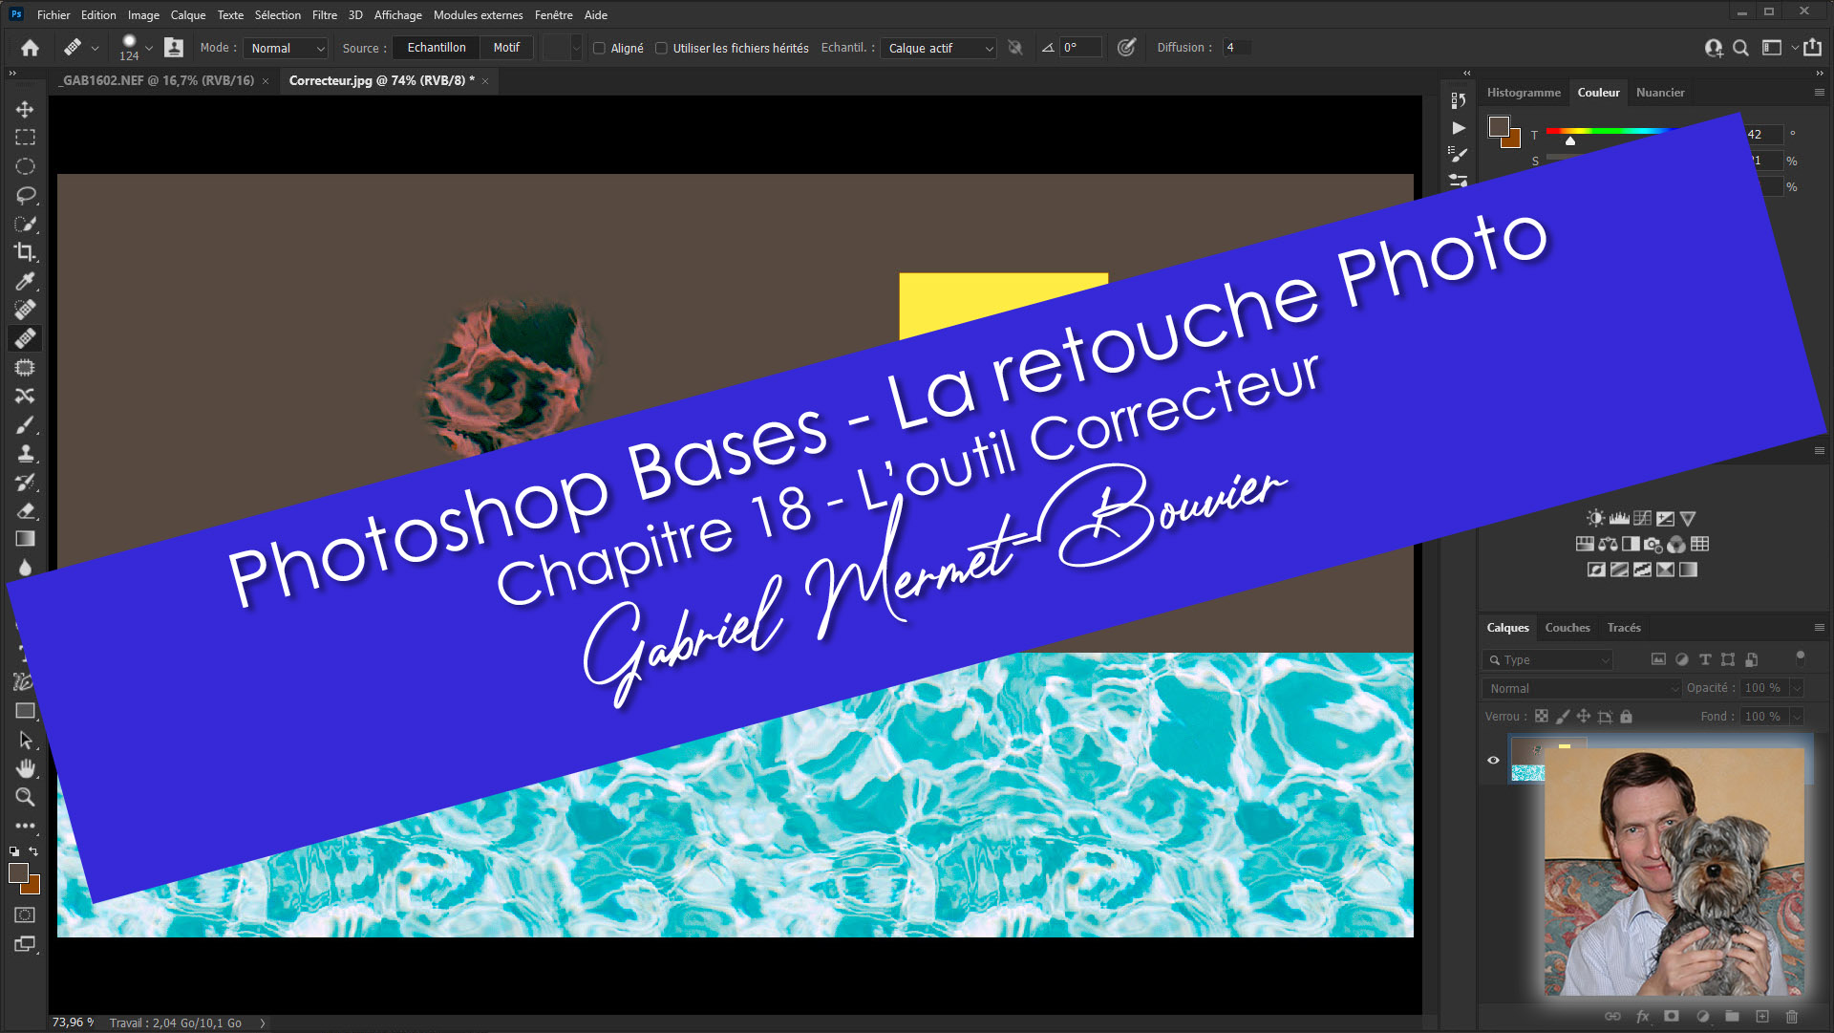Open the Filtre menu
The width and height of the screenshot is (1834, 1033).
pos(324,14)
